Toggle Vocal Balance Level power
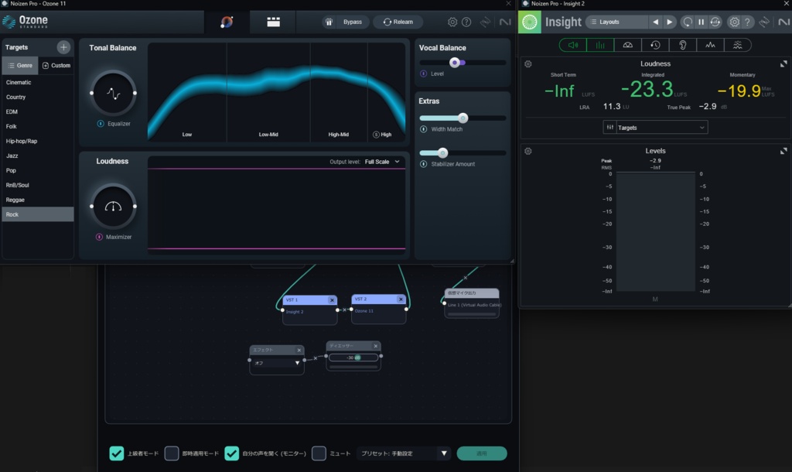 (x=423, y=74)
